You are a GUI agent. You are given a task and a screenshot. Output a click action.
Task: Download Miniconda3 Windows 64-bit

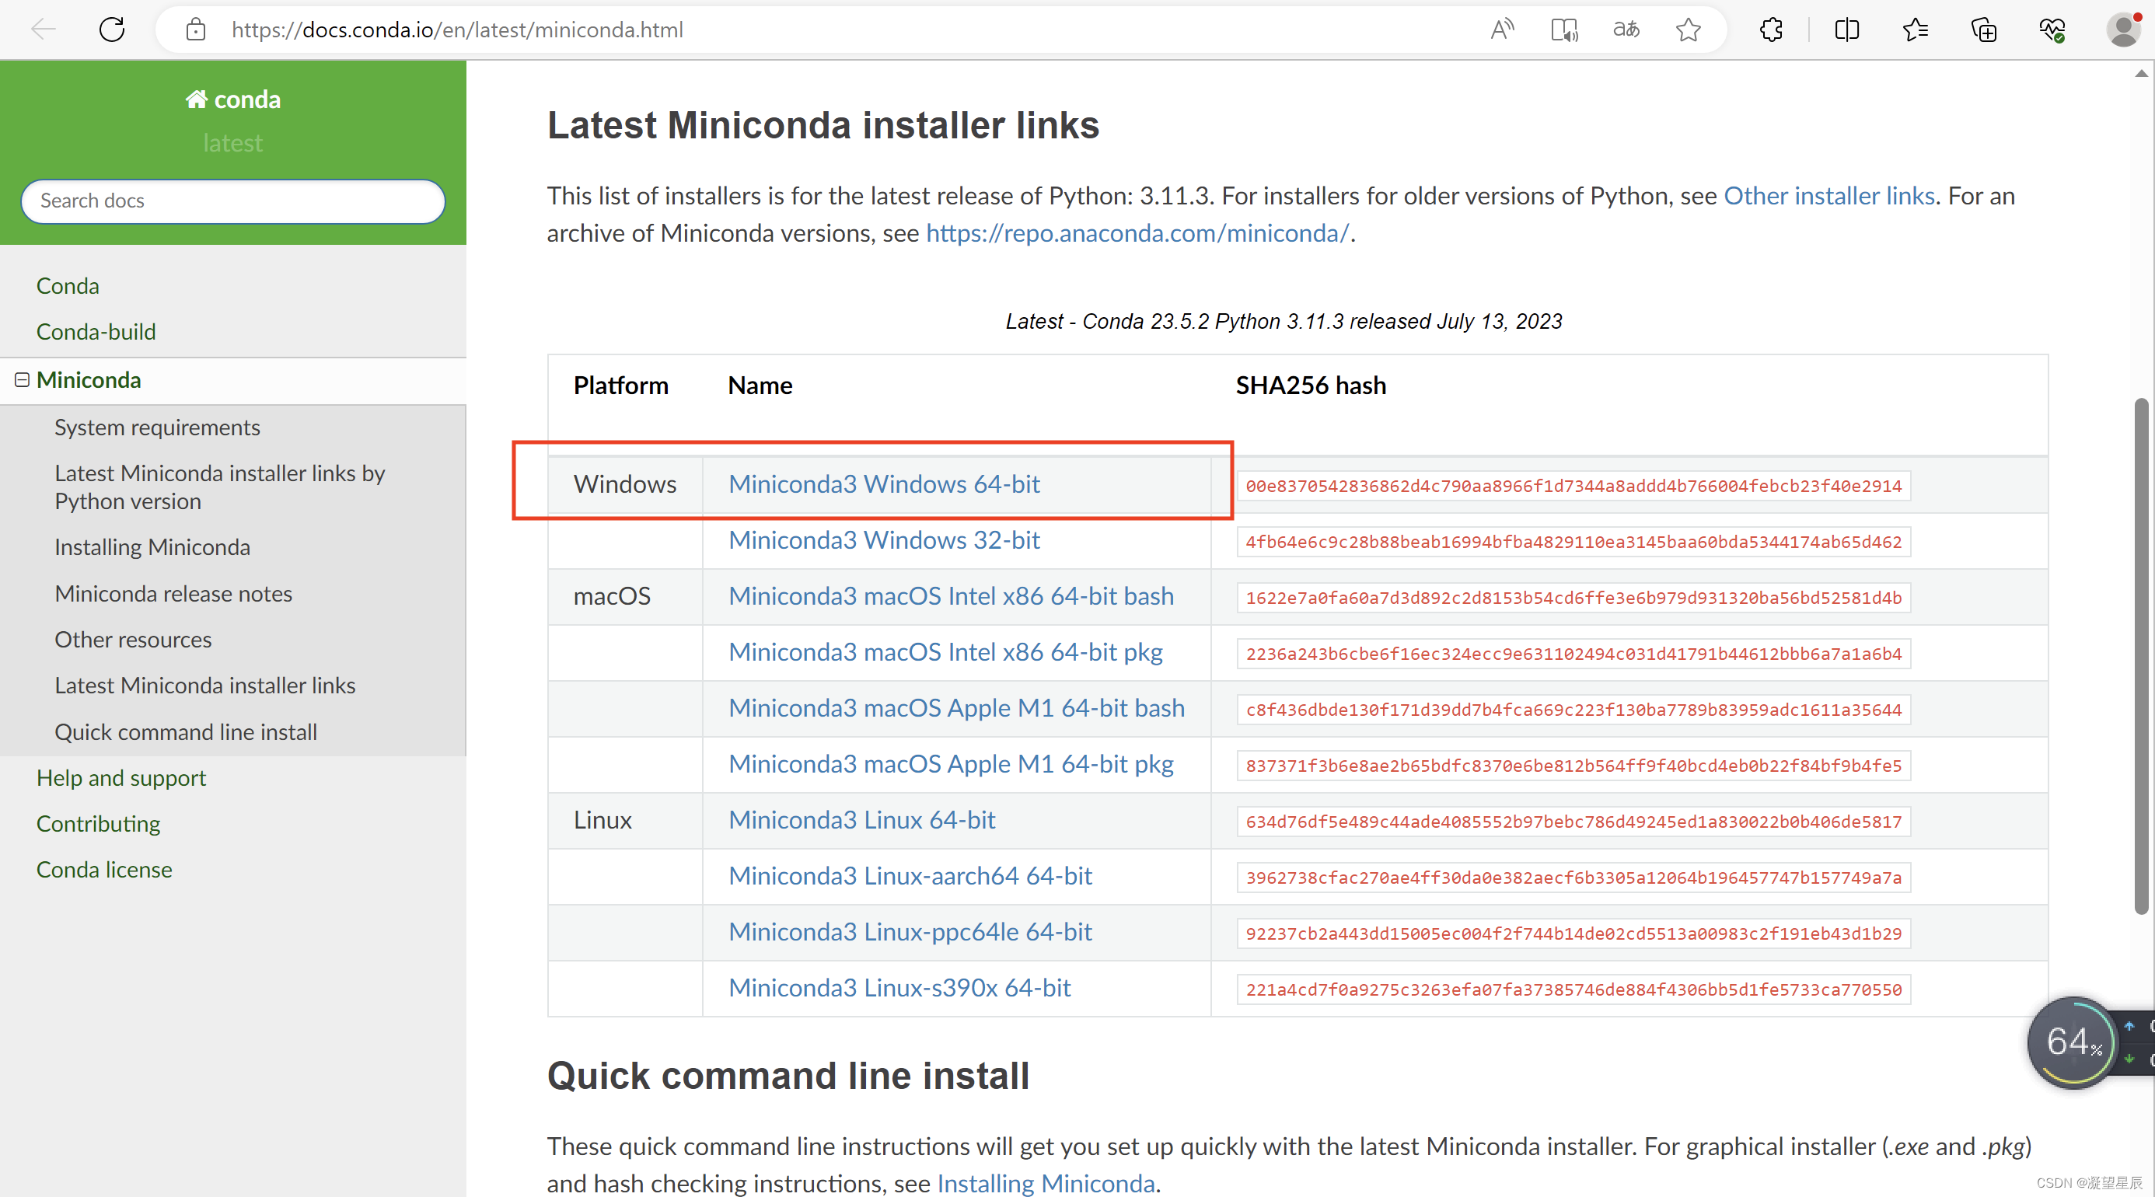(x=883, y=483)
